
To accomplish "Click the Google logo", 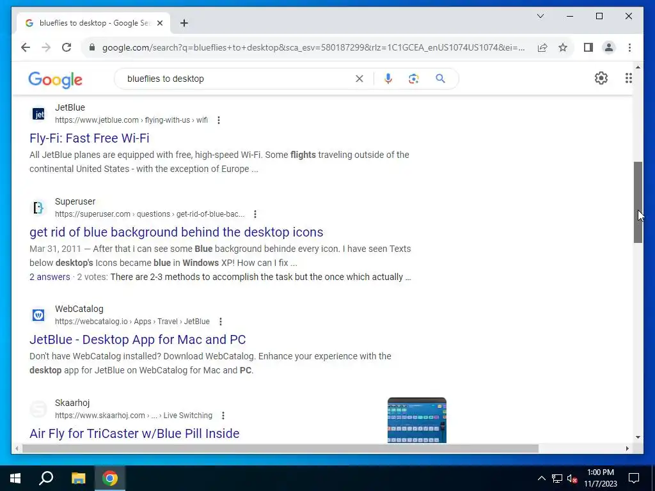I will click(55, 79).
